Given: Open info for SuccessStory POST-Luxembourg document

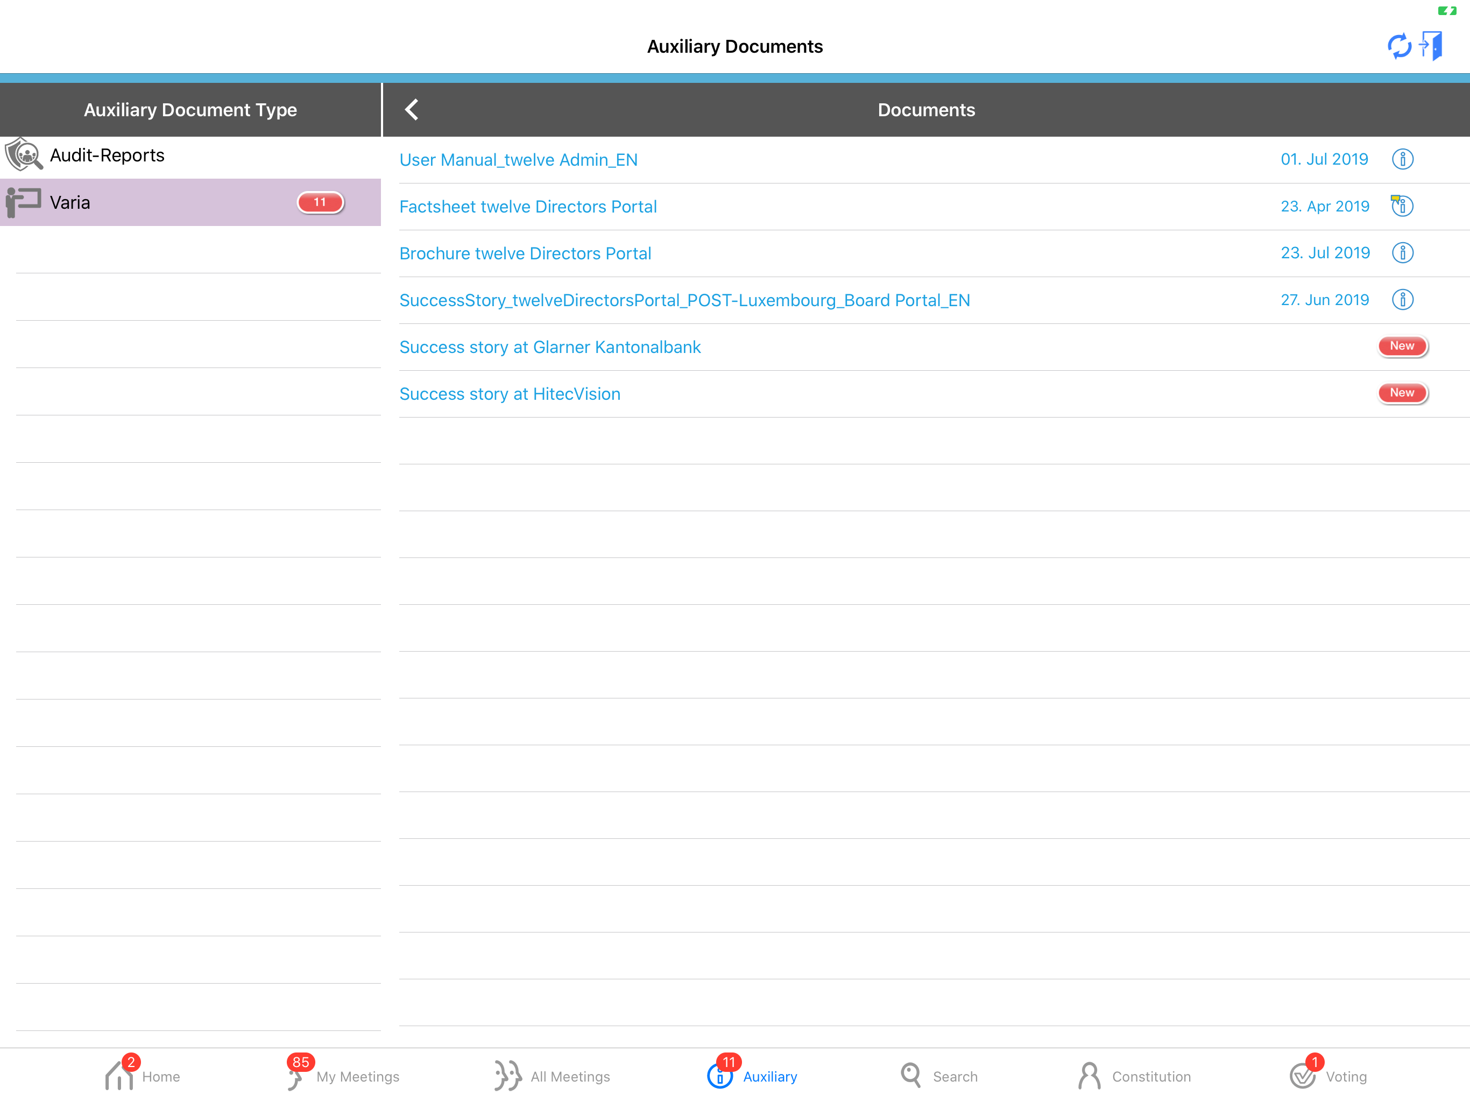Looking at the screenshot, I should coord(1402,300).
